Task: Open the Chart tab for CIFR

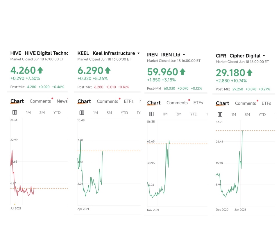Action: coord(223,103)
